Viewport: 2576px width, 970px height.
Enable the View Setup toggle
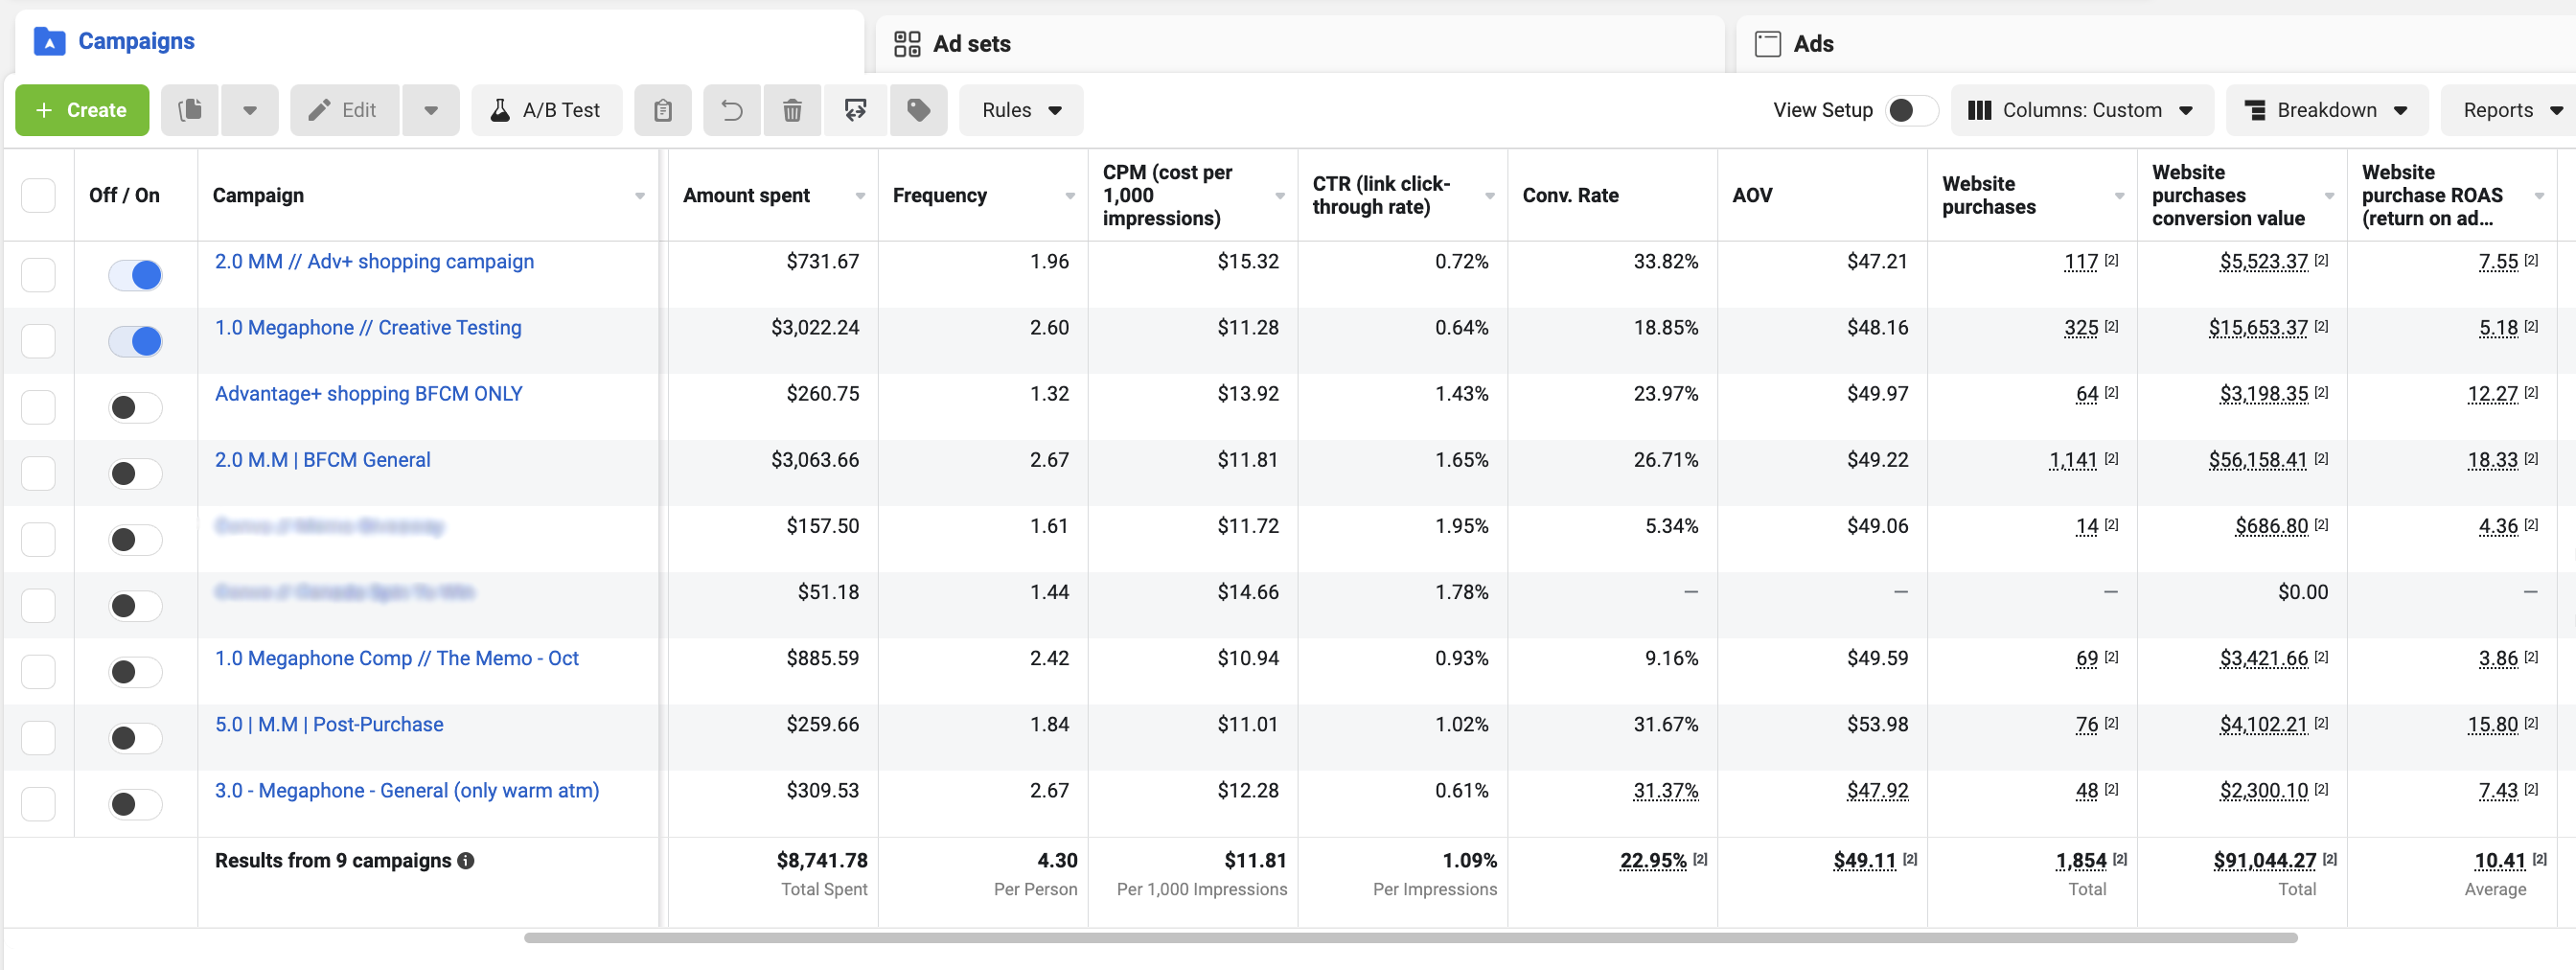click(x=1910, y=110)
